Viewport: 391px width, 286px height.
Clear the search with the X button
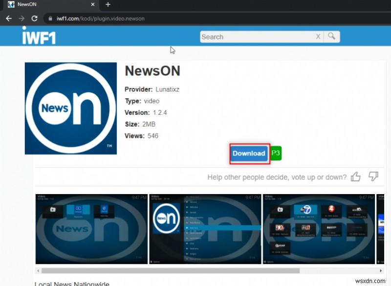tap(318, 37)
